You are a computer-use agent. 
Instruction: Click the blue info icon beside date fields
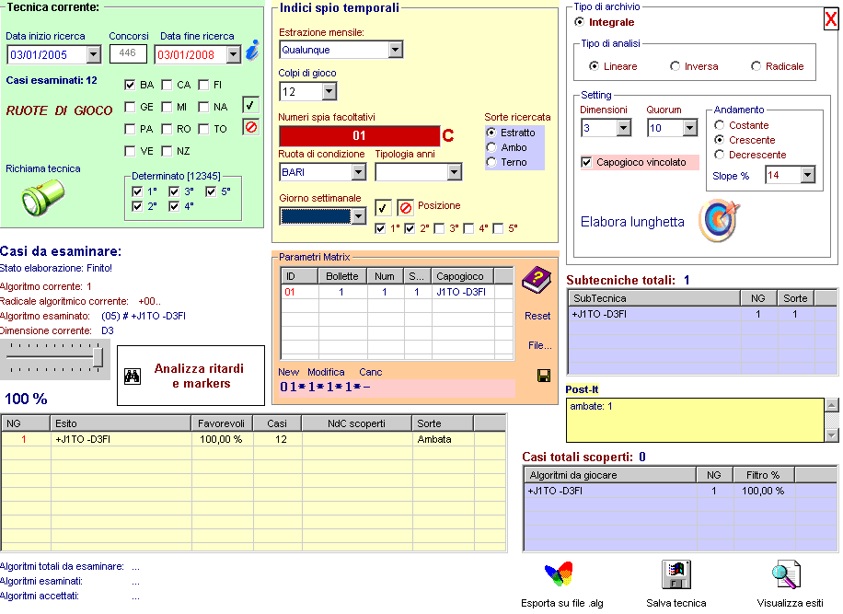pyautogui.click(x=251, y=52)
